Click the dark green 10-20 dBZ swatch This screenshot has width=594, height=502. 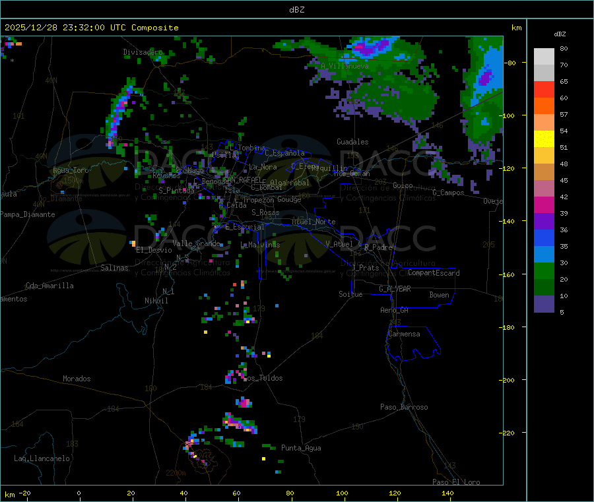tap(544, 288)
